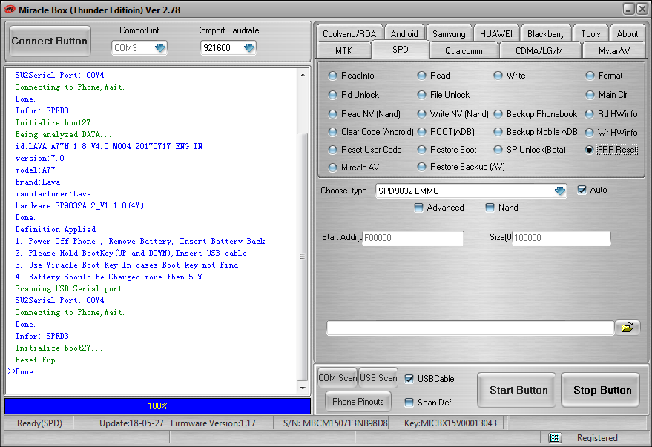Click the COM Scan button
The height and width of the screenshot is (447, 652).
337,377
